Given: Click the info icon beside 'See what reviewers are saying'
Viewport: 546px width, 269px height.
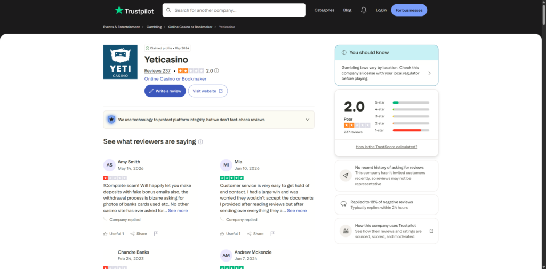Looking at the screenshot, I should (x=200, y=142).
